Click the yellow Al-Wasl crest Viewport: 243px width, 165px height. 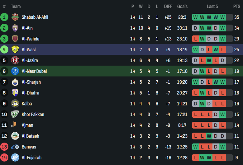(15, 49)
